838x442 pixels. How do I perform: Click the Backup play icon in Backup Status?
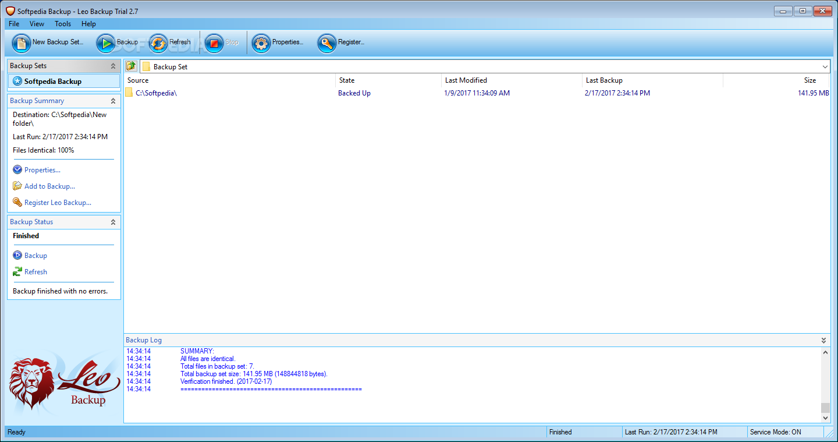tap(17, 256)
